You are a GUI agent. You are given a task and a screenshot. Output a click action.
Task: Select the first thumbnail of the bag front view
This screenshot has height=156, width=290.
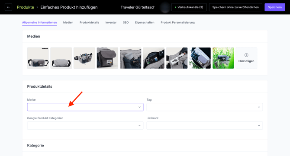[x=38, y=58]
